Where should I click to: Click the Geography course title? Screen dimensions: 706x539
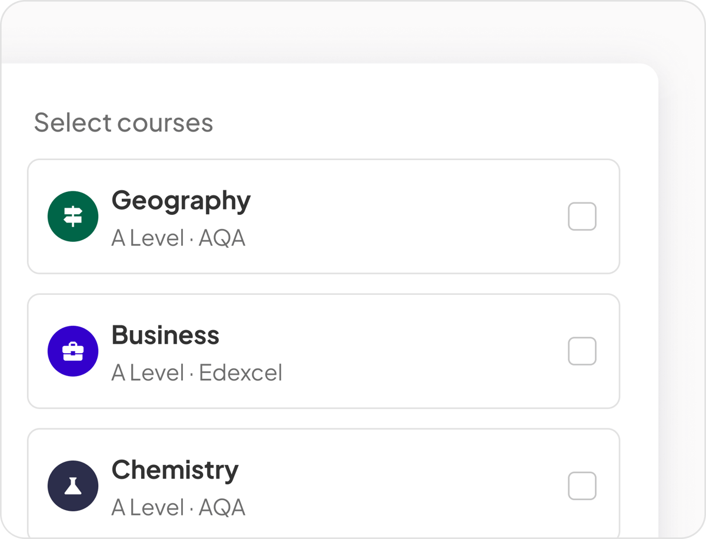click(x=181, y=201)
